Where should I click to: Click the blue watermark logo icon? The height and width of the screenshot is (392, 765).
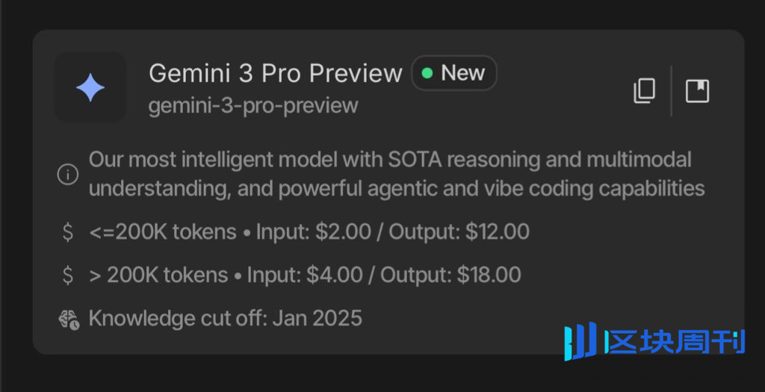(580, 341)
